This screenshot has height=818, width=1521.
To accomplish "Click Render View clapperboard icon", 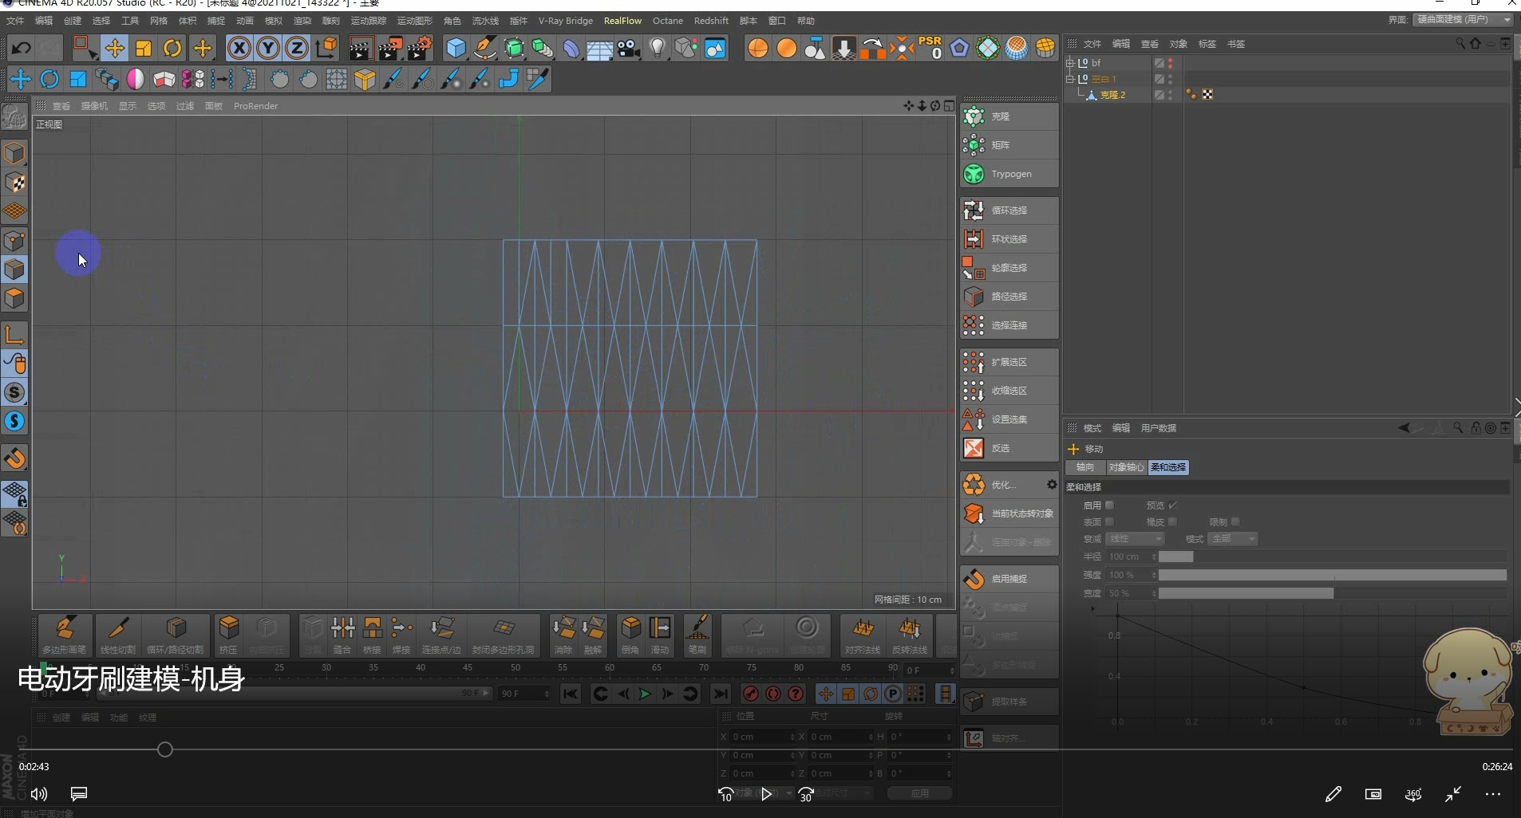I will [x=361, y=49].
